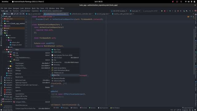The width and height of the screenshot is (197, 111).
Task: Click the volume icon in system tray
Action: tap(189, 2)
